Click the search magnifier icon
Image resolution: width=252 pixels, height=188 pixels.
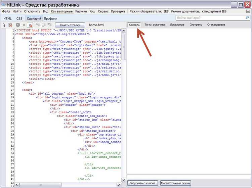(x=247, y=18)
